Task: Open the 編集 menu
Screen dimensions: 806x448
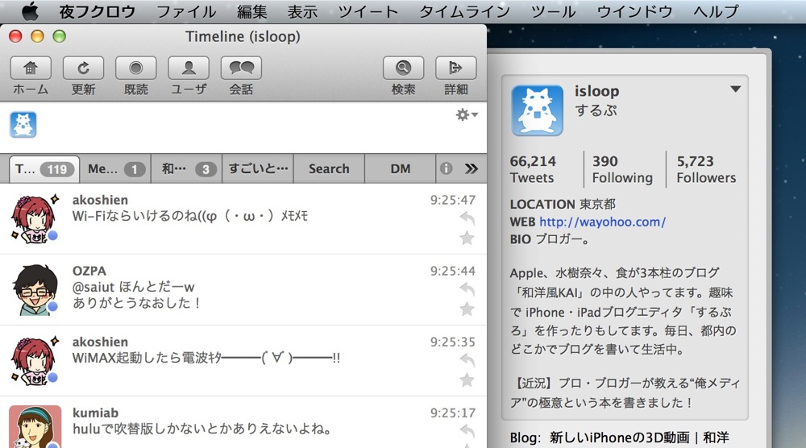Action: (251, 11)
